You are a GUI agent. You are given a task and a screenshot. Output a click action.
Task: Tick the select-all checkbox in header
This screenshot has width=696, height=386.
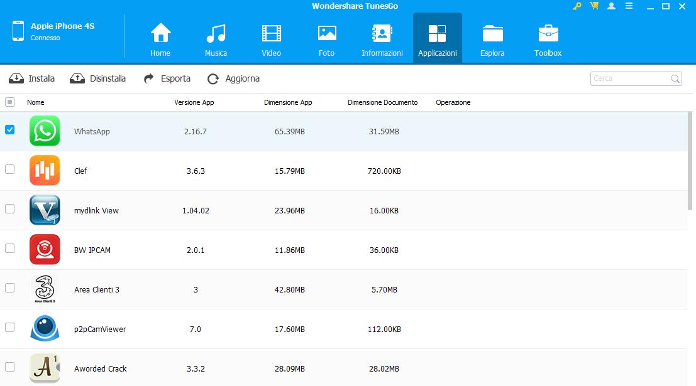(9, 102)
